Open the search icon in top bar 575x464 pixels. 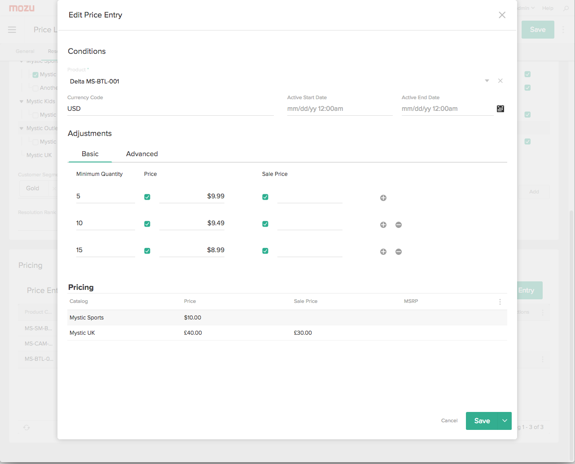(x=566, y=8)
